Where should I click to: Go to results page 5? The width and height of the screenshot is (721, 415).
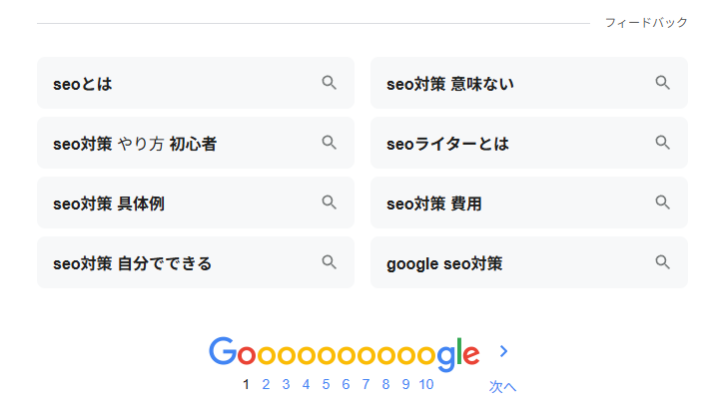326,384
